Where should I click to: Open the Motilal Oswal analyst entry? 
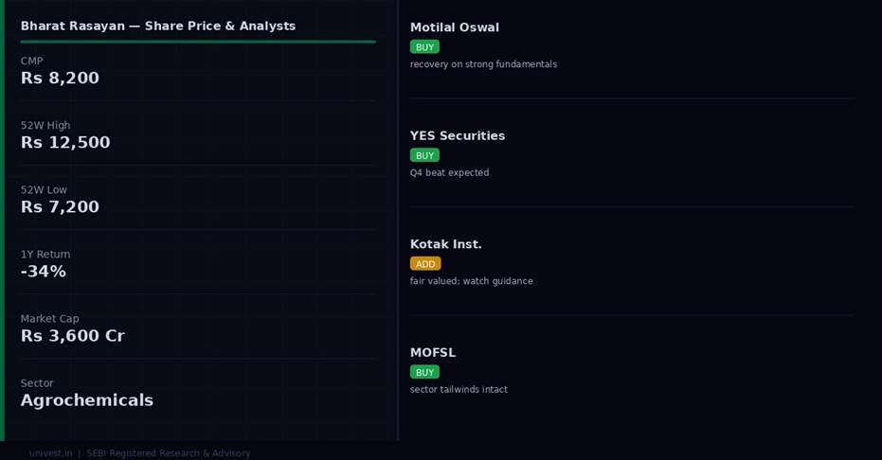(455, 27)
